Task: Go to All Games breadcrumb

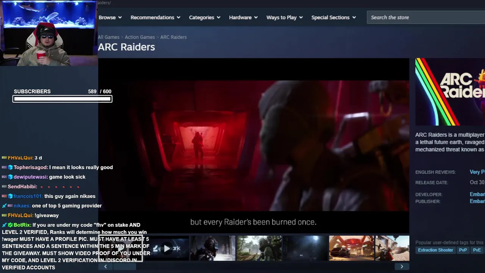Action: (x=108, y=37)
